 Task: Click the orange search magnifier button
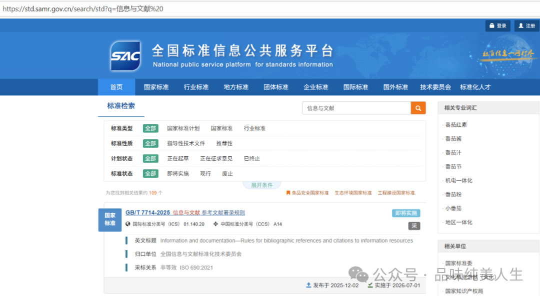click(418, 108)
